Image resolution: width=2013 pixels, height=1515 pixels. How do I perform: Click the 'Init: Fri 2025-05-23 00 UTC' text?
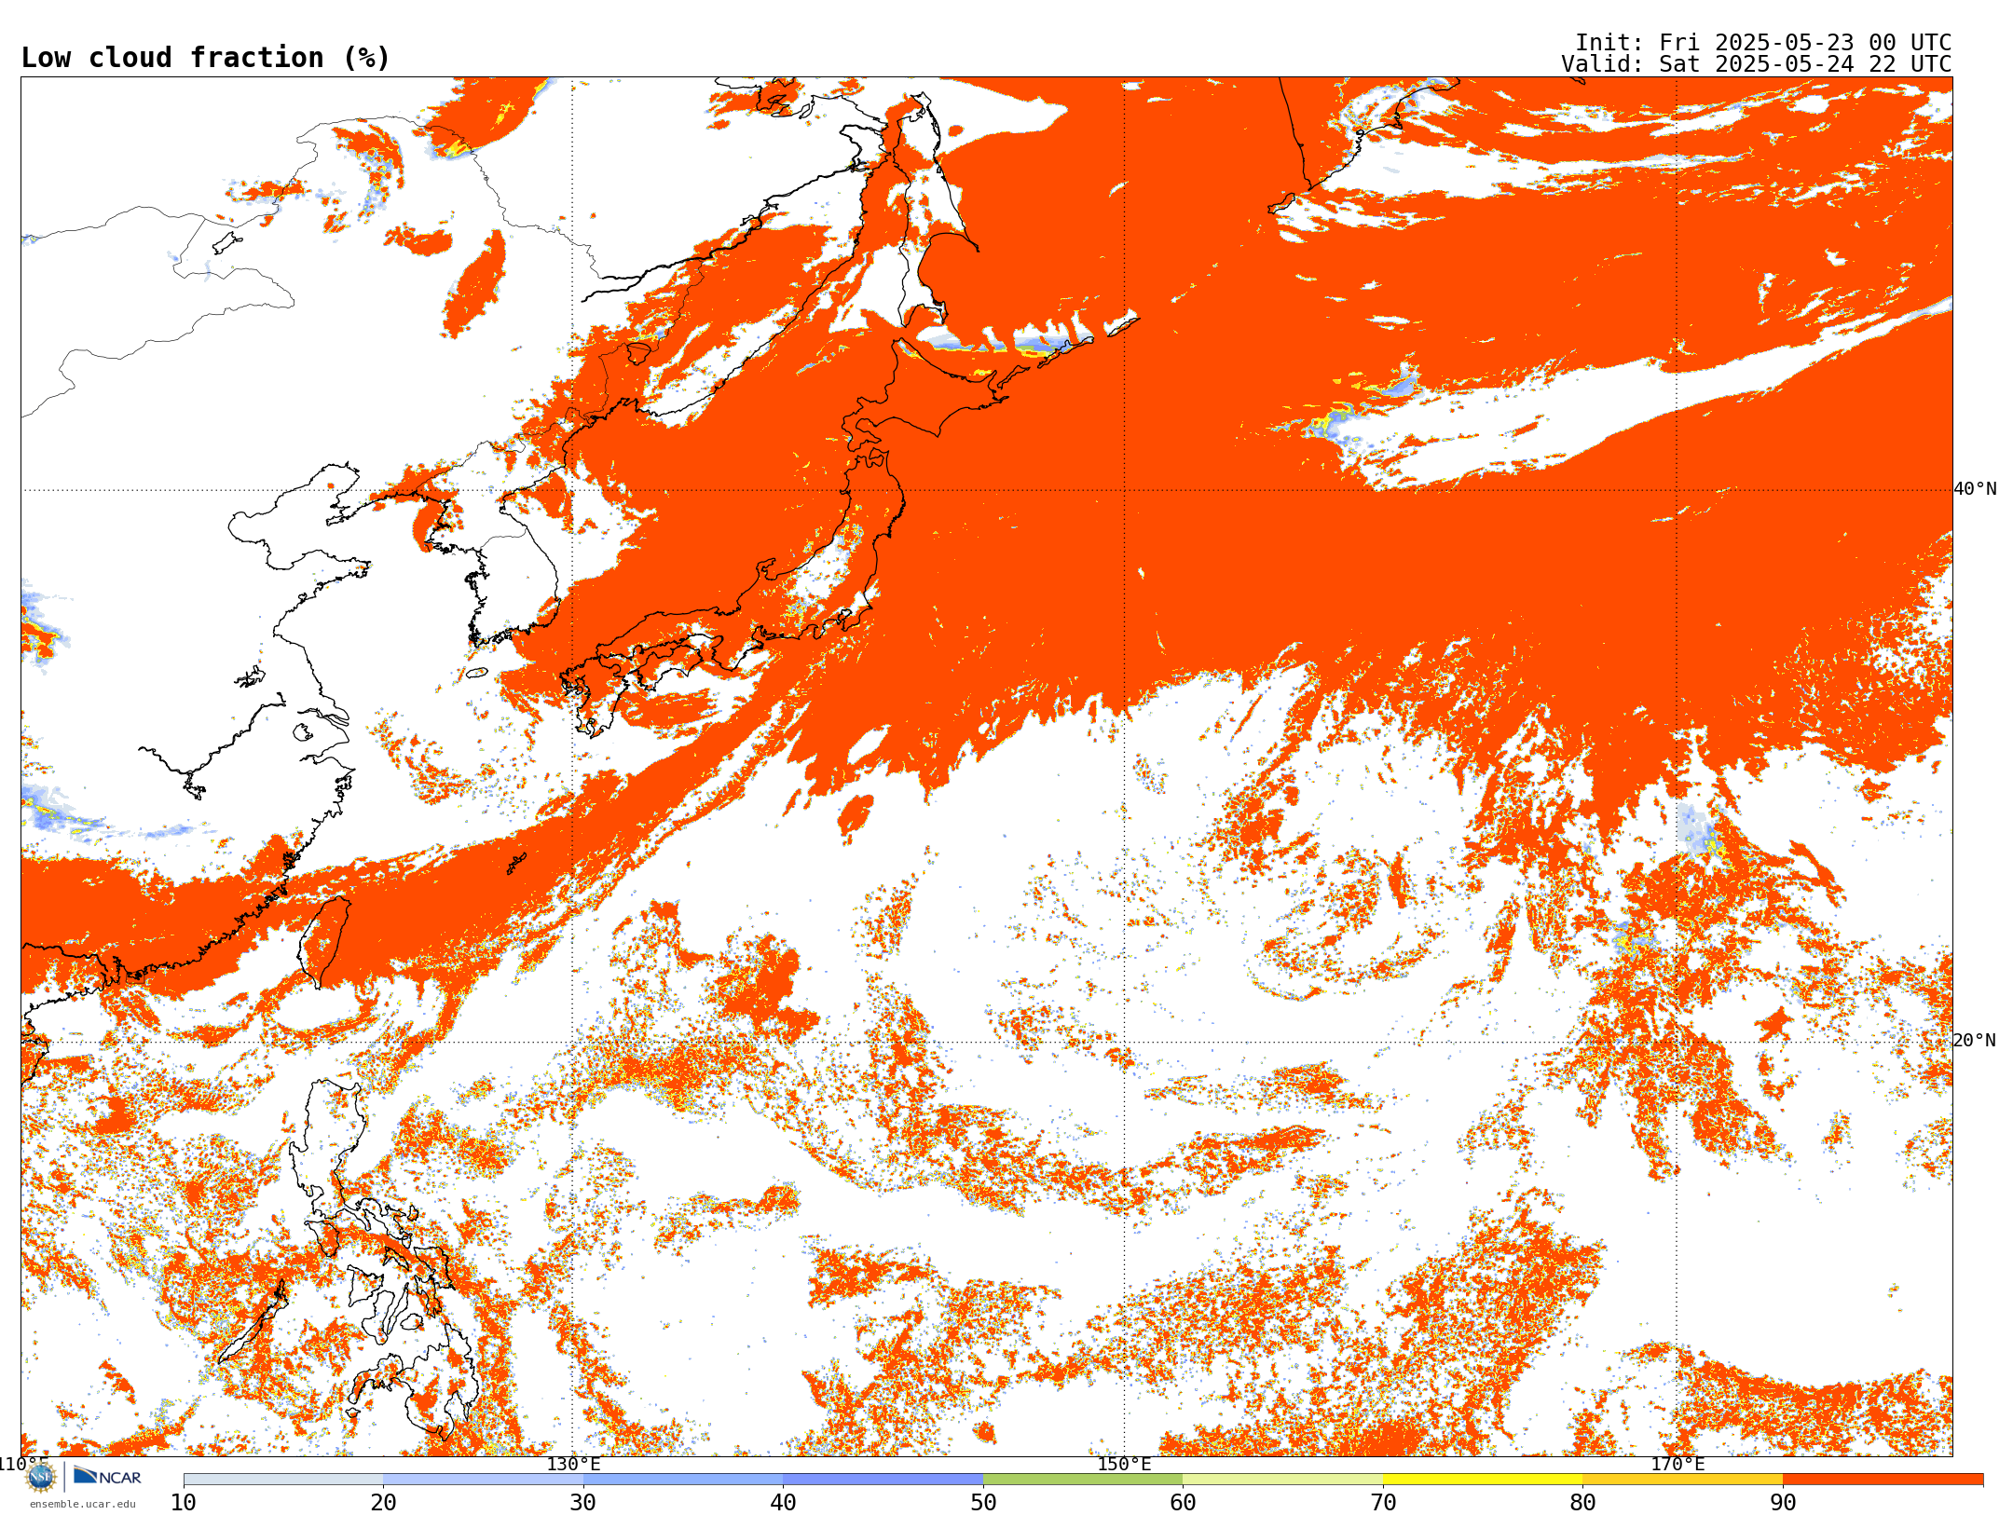pyautogui.click(x=1763, y=43)
